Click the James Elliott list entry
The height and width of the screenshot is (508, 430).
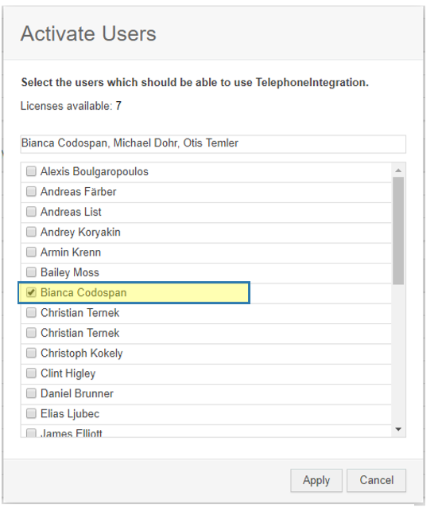click(206, 432)
